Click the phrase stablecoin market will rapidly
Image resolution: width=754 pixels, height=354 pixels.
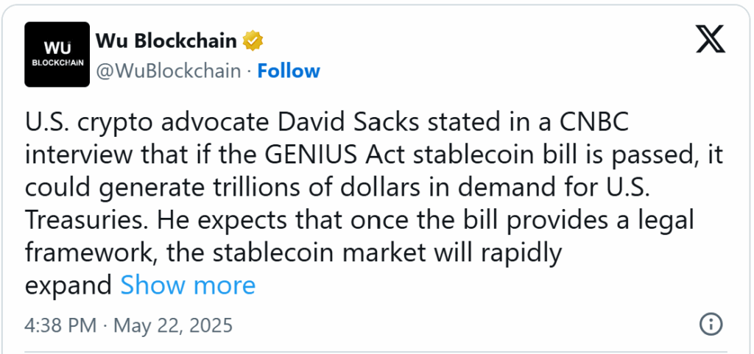[387, 254]
